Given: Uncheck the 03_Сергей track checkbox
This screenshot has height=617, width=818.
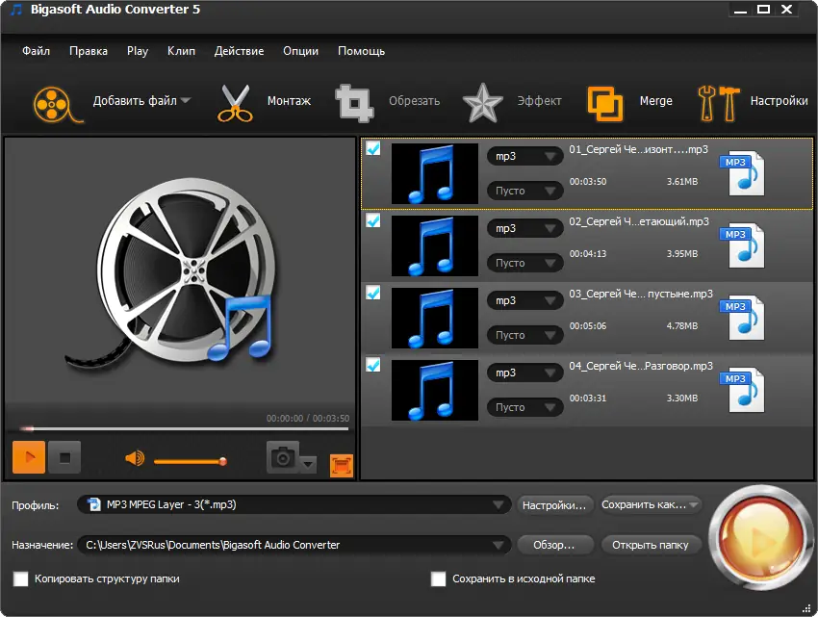Looking at the screenshot, I should [373, 293].
